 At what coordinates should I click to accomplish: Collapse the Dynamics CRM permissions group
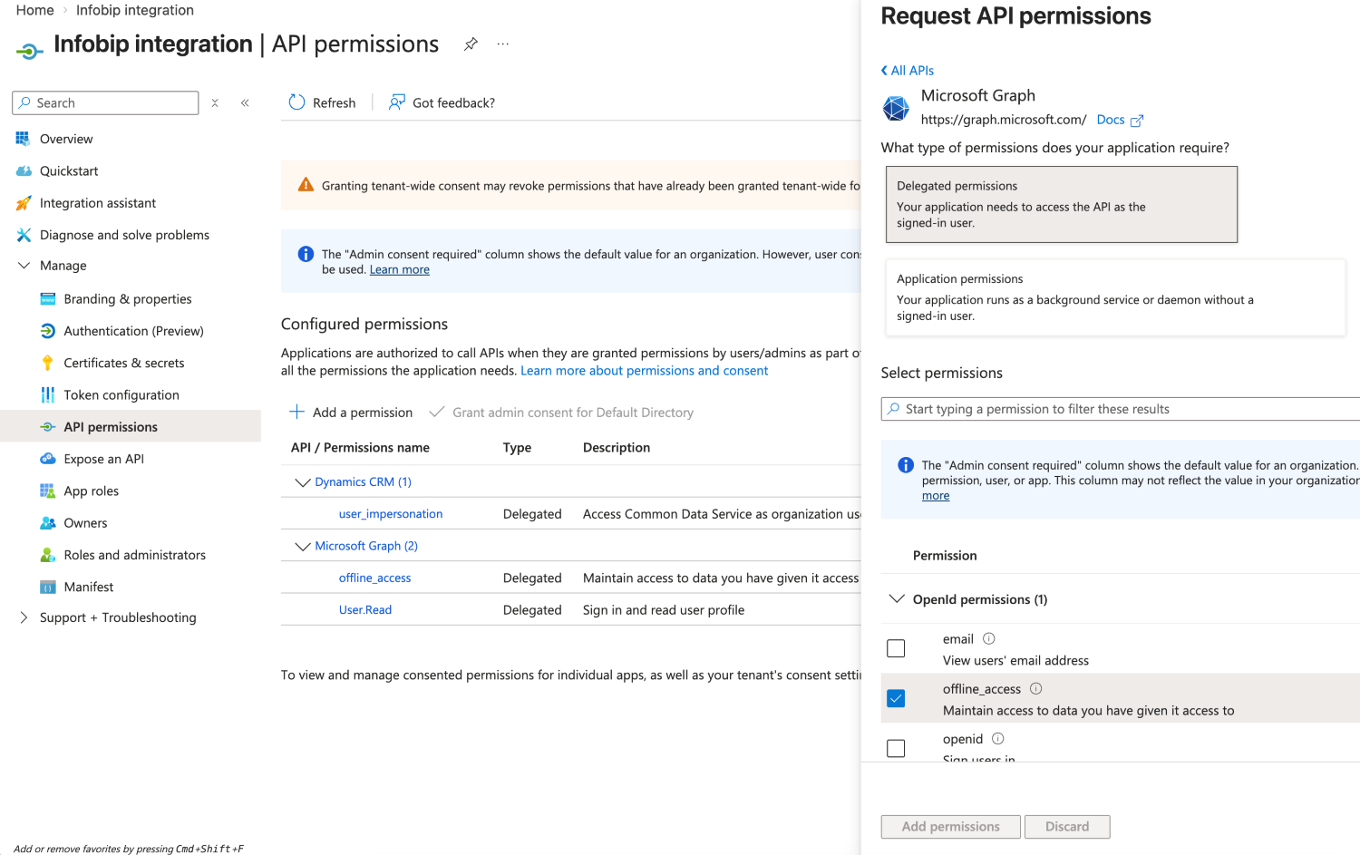pos(303,481)
